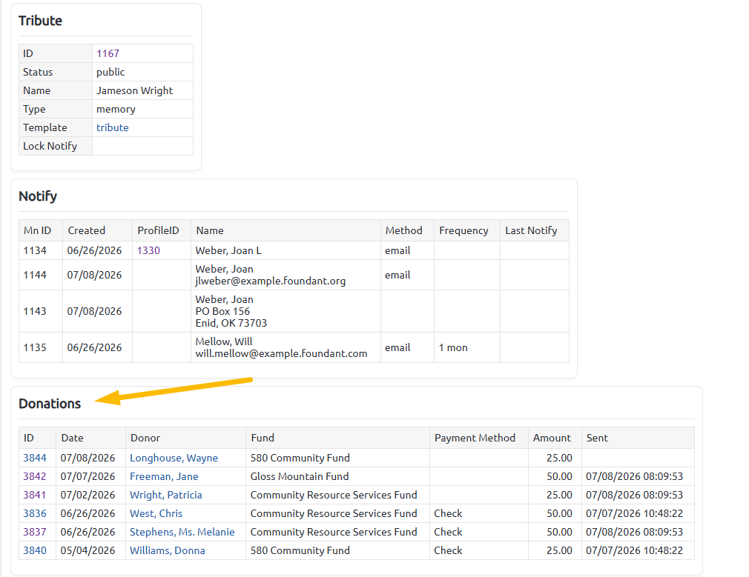Click the Created column header in Notify
The height and width of the screenshot is (577, 749).
[87, 230]
